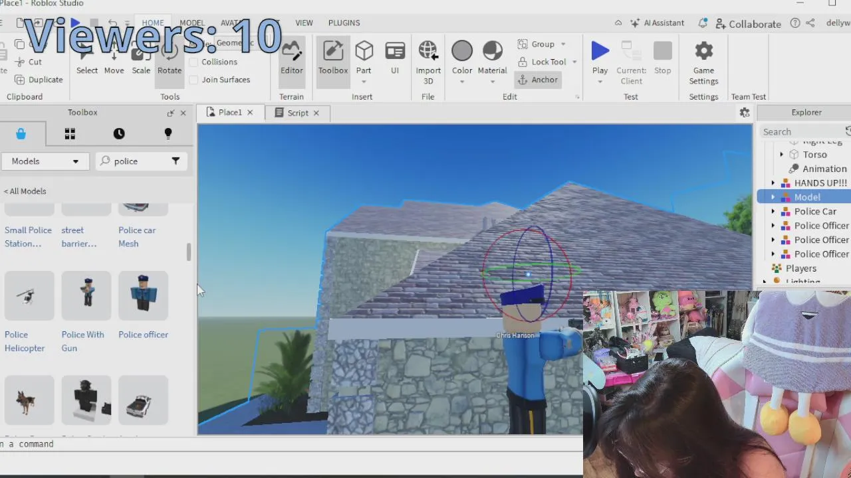This screenshot has width=851, height=478.
Task: Switch to the HOME ribbon tab
Action: point(152,23)
